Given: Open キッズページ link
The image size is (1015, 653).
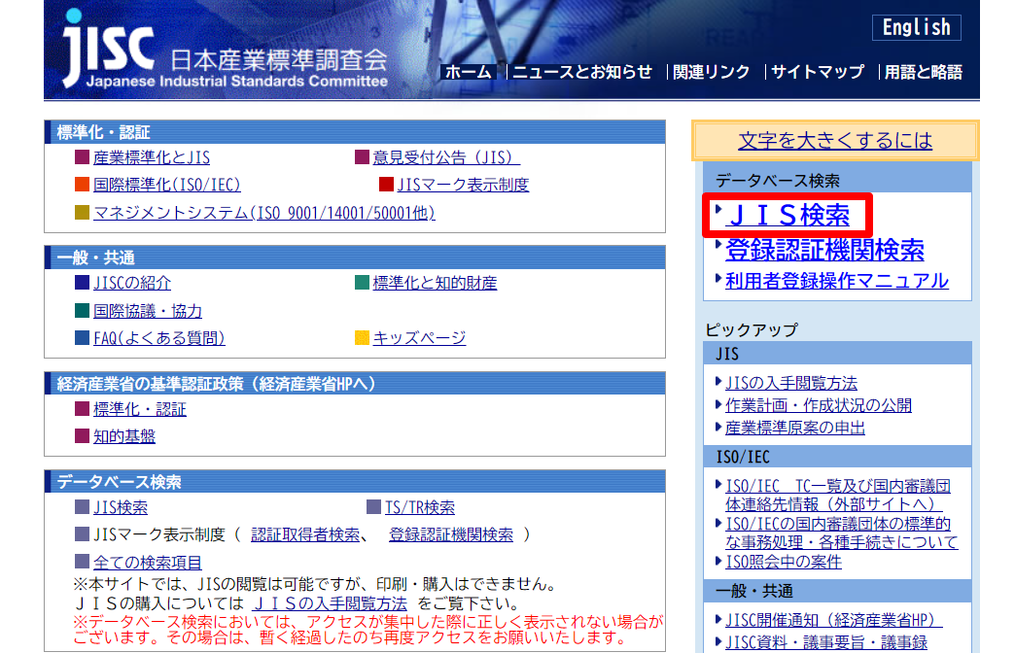Looking at the screenshot, I should click(x=419, y=338).
